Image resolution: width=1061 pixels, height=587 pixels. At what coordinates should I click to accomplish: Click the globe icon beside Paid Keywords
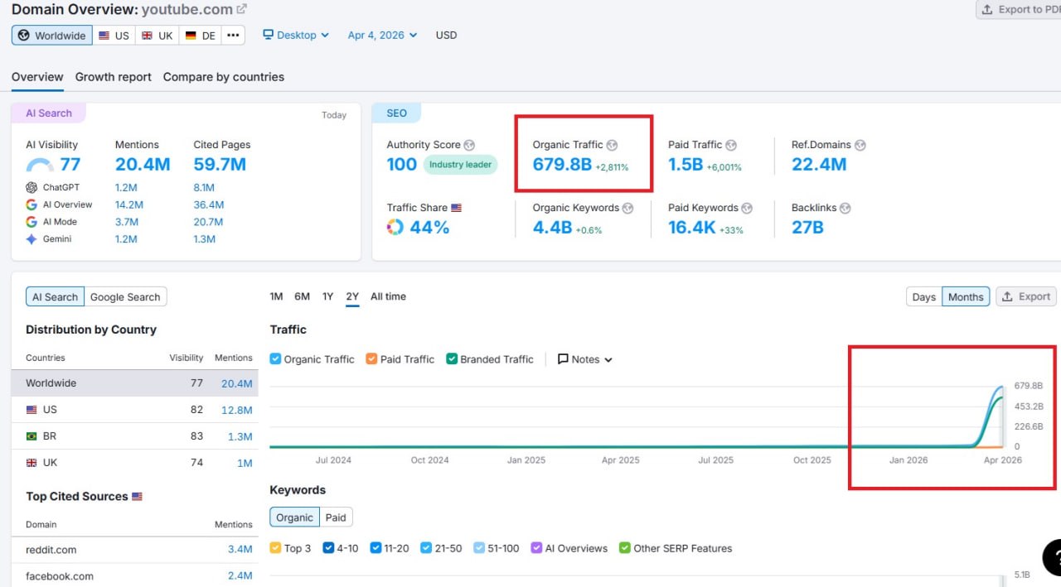(x=747, y=208)
